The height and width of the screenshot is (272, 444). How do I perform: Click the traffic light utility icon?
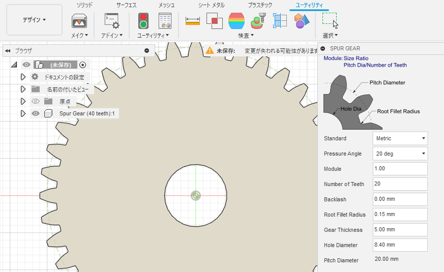[x=143, y=21]
